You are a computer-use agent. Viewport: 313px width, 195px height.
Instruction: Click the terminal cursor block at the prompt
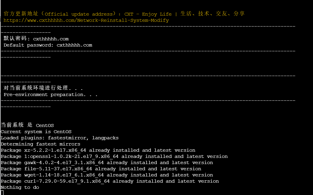(x=2, y=193)
